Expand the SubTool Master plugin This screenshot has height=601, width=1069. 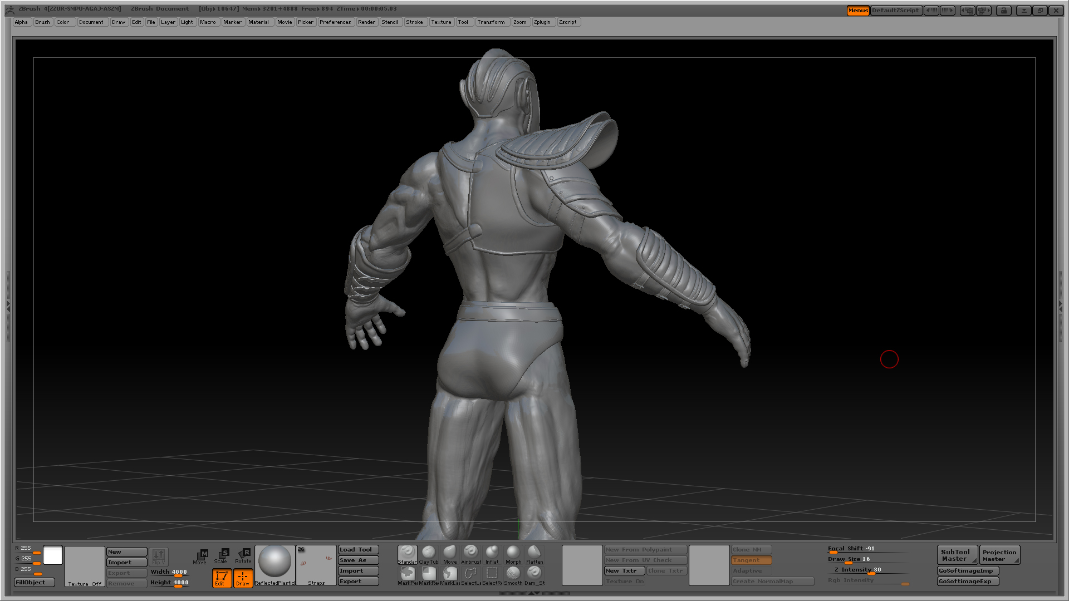tap(957, 555)
